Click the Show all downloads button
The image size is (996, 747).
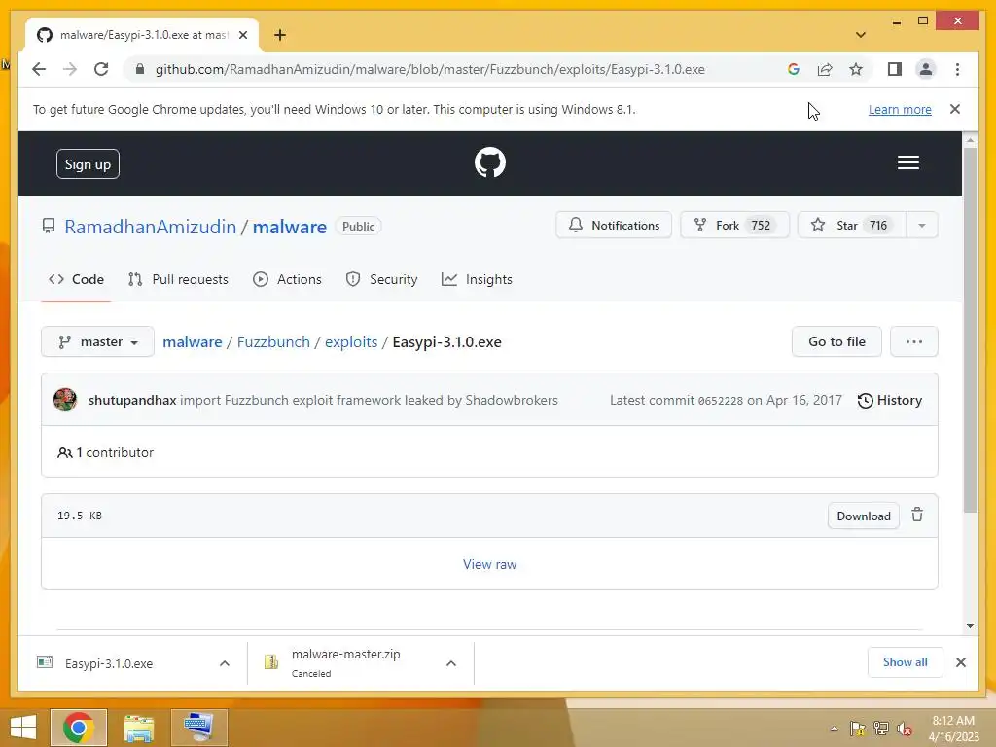[x=906, y=662]
